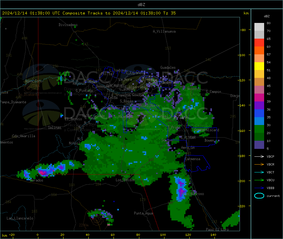Click the 'Lag.Llancanelo' map label
The image size is (283, 239).
20,218
